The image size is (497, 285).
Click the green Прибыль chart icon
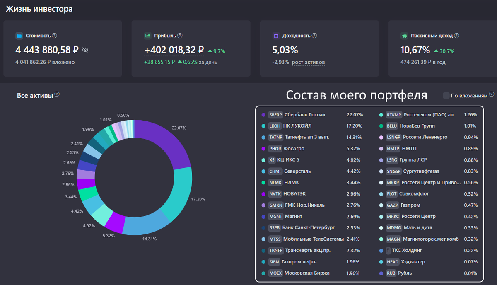click(x=147, y=36)
